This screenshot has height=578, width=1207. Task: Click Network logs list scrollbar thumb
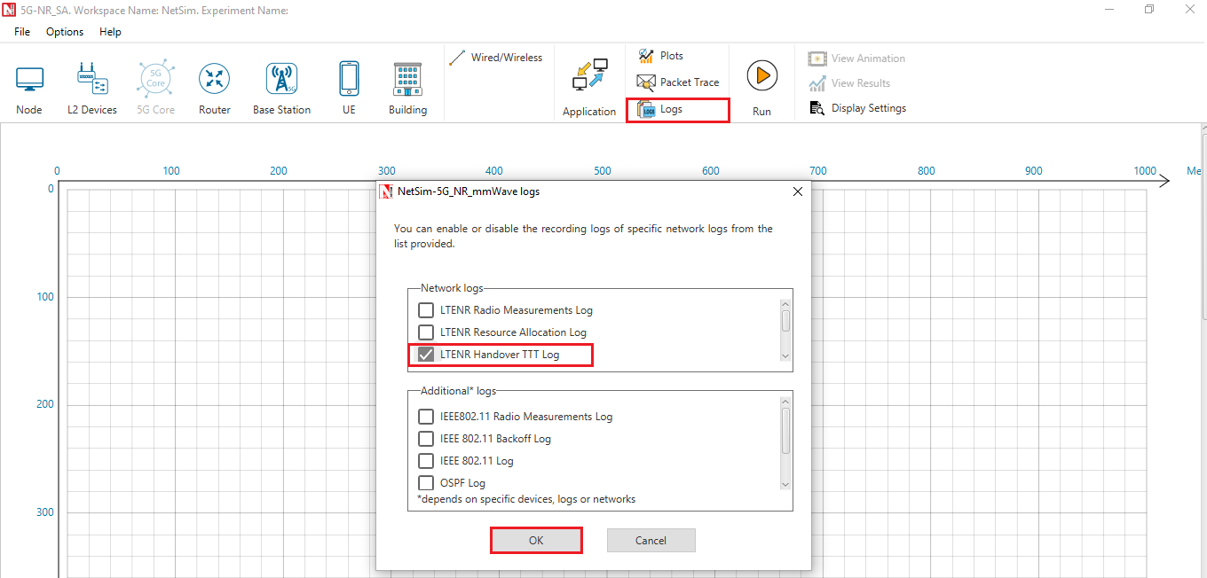(x=785, y=320)
